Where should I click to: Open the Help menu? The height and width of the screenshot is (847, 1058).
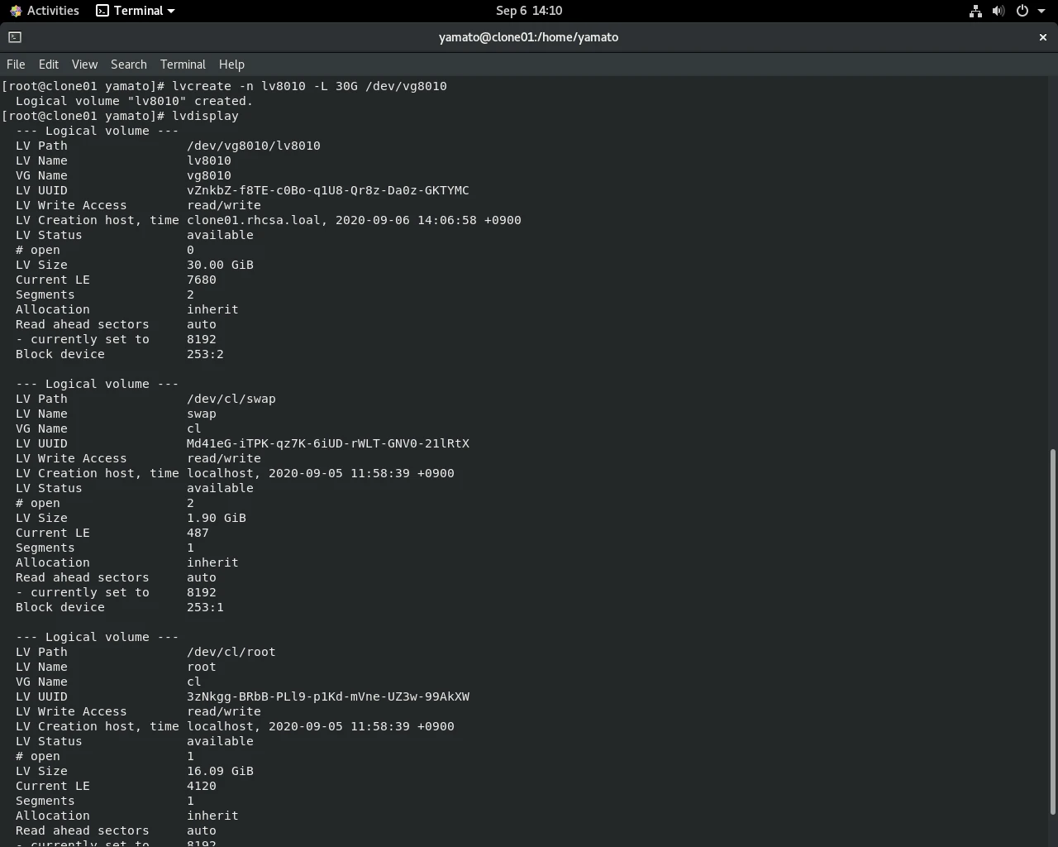[x=231, y=65]
